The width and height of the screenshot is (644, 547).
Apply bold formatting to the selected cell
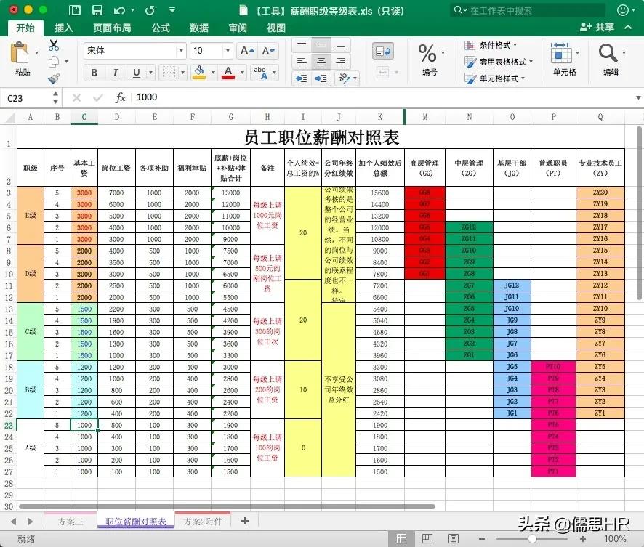(x=94, y=73)
